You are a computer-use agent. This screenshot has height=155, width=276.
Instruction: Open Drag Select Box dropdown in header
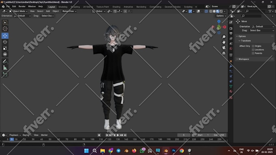click(47, 16)
